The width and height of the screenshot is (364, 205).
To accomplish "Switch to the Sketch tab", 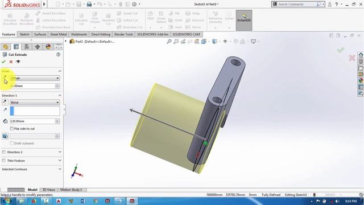I will [x=24, y=34].
